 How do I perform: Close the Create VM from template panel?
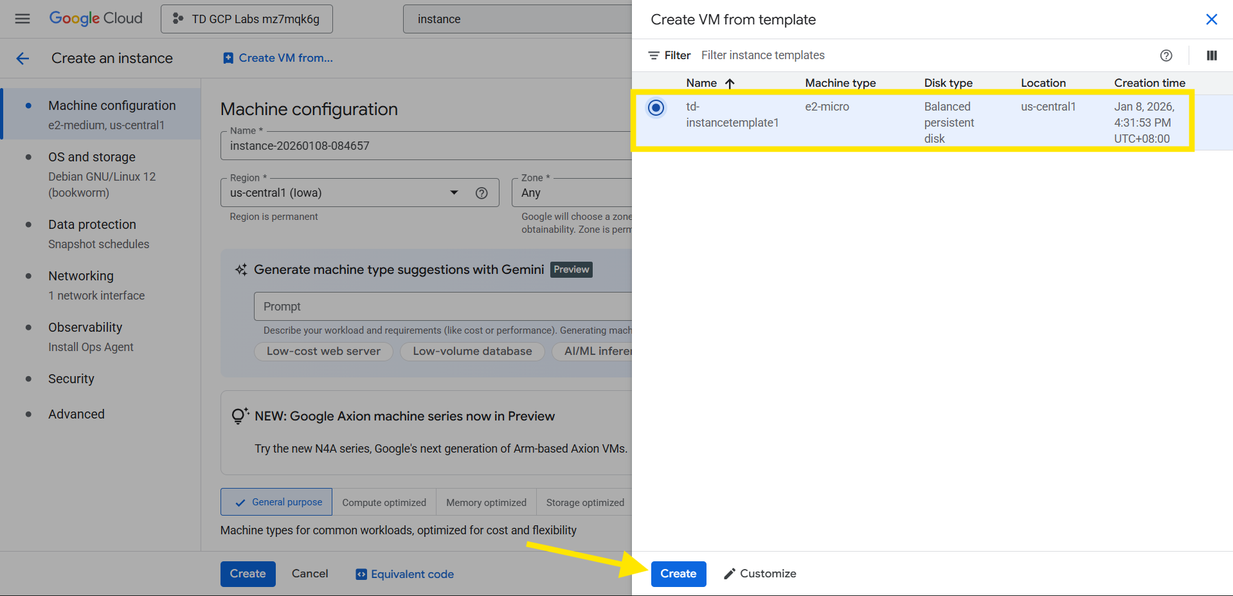pos(1211,19)
